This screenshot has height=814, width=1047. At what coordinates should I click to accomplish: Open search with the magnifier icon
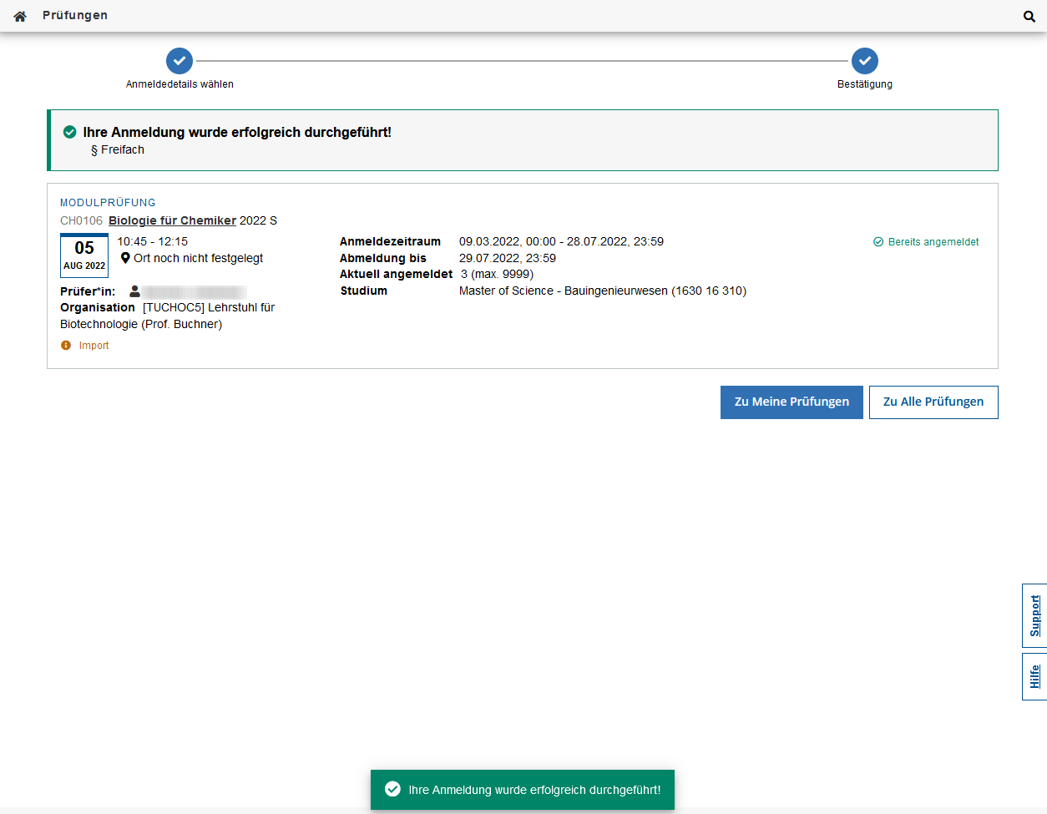coord(1029,16)
